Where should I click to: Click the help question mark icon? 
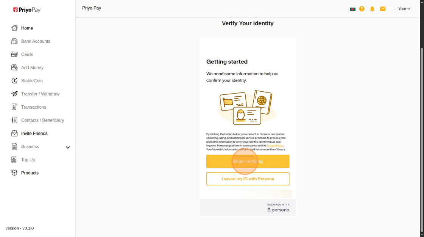point(362,9)
